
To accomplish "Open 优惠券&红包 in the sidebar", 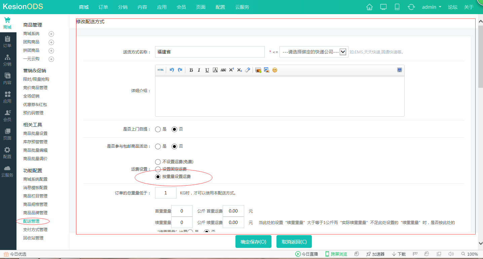I will pyautogui.click(x=35, y=105).
